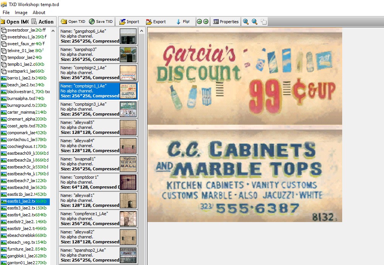Move texture up with green up arrow
This screenshot has width=384, height=265.
point(199,22)
